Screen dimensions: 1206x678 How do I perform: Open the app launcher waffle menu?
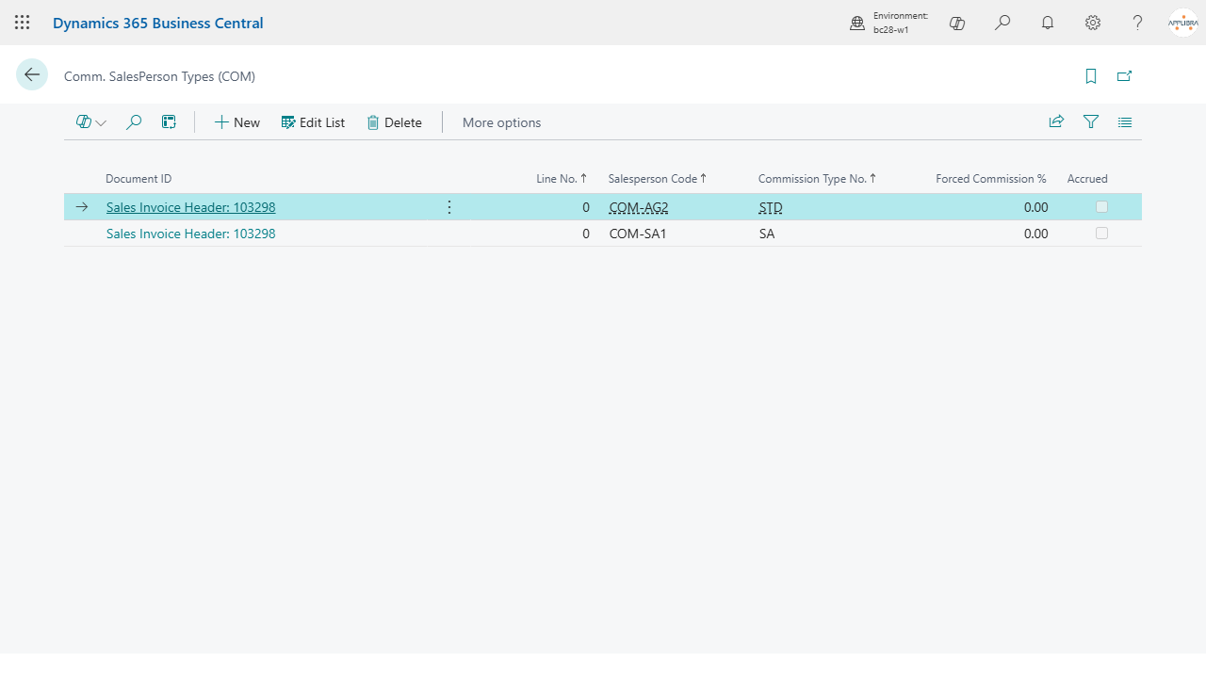(x=22, y=23)
